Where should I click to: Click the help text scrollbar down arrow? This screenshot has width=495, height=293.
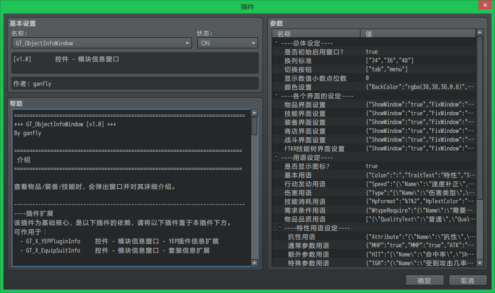coord(254,263)
